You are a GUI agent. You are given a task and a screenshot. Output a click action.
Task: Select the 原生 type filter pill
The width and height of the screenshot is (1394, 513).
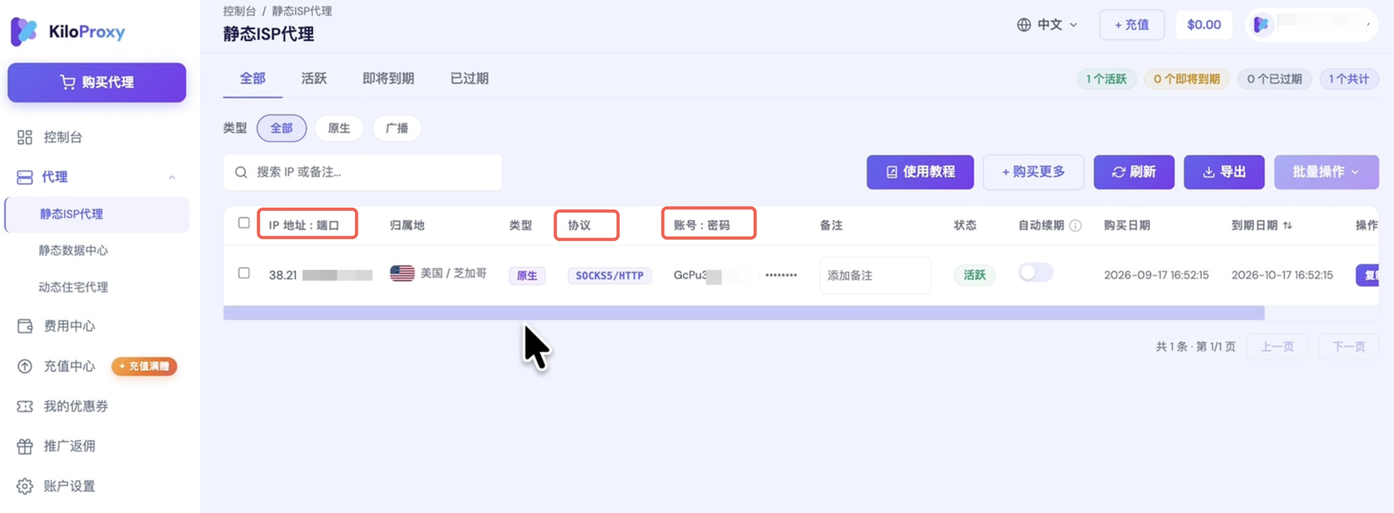[339, 129]
